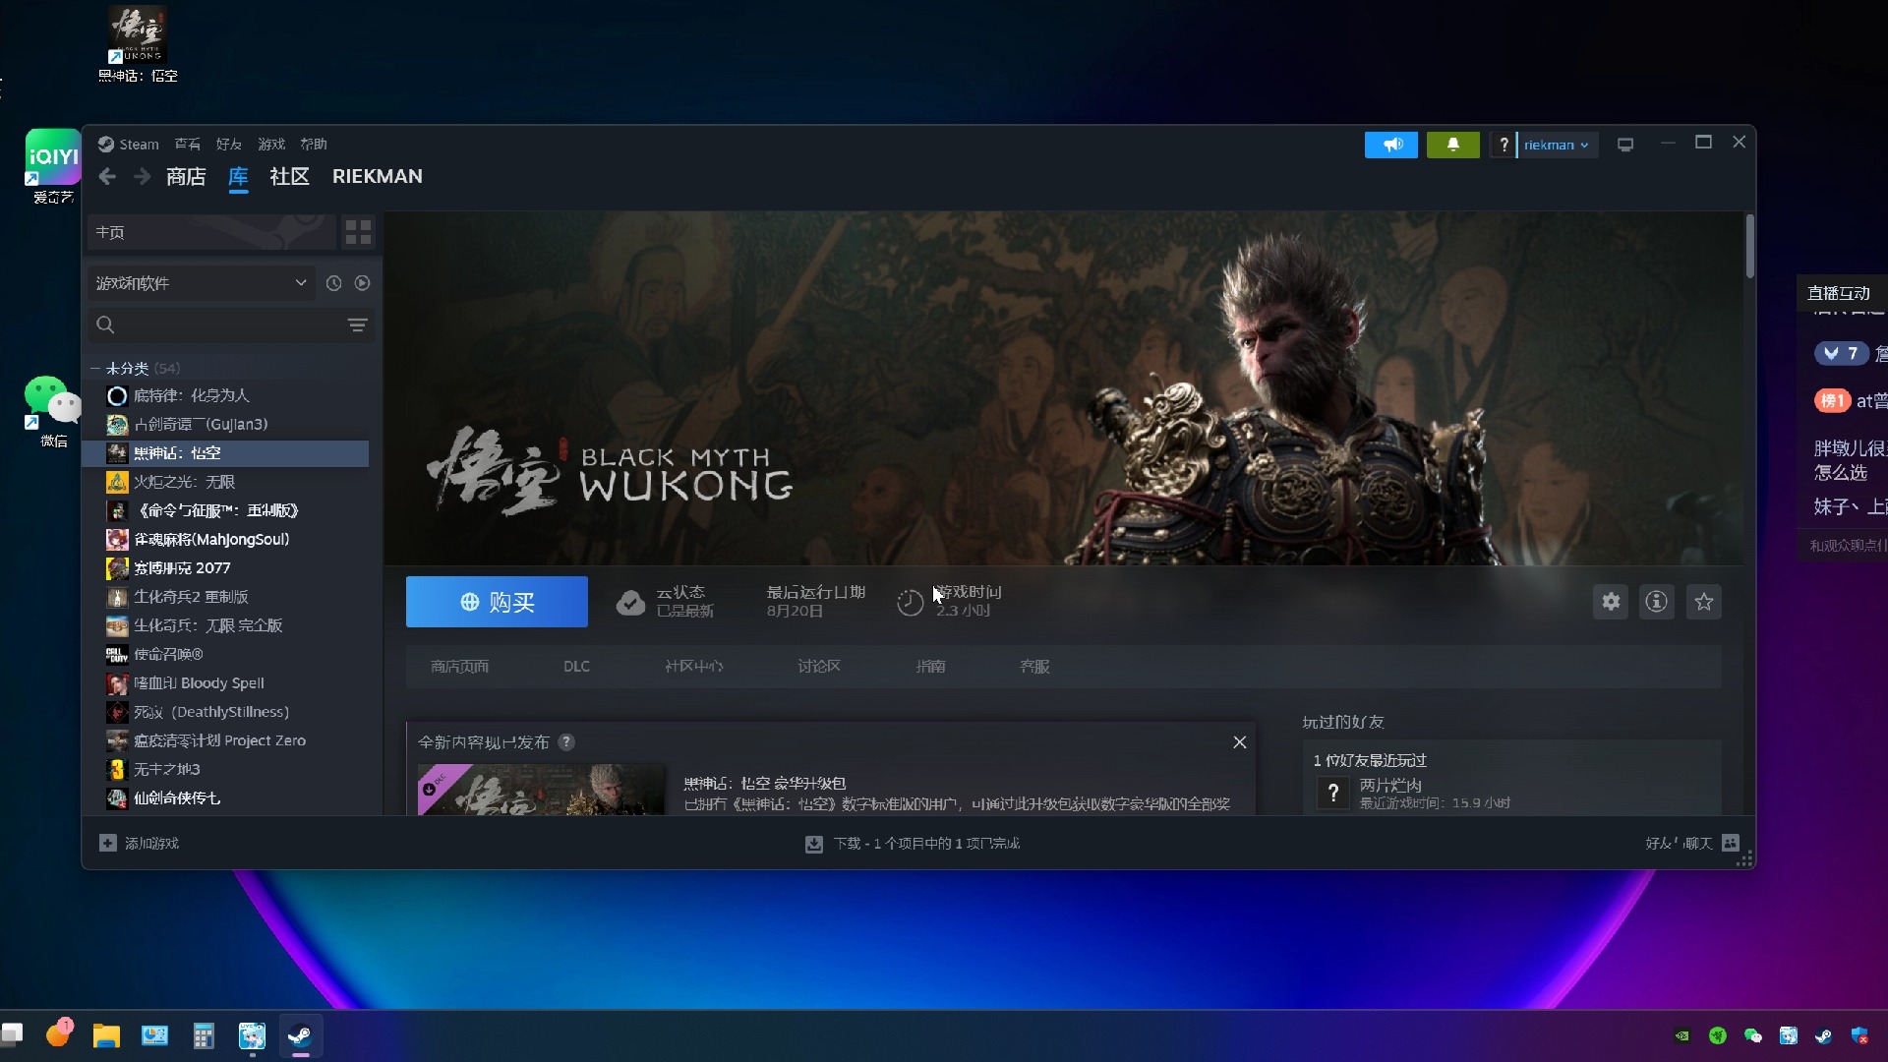1888x1062 pixels.
Task: Open the Discussions link
Action: 819,667
